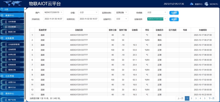Go to 下一页 next page
This screenshot has width=220, height=102.
click(x=211, y=98)
